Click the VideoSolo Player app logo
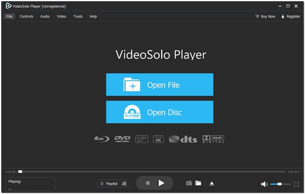 click(8, 6)
